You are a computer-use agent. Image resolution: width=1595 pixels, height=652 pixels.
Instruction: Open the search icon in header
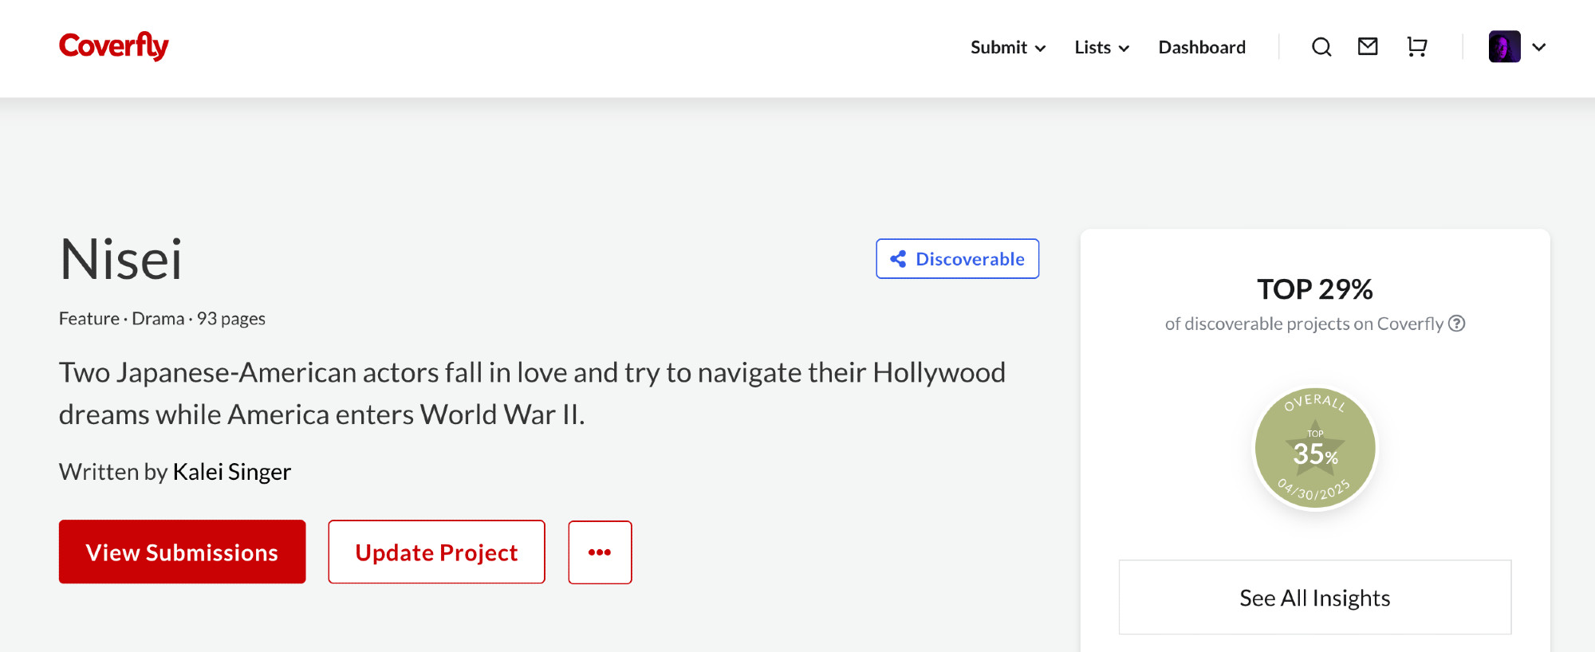coord(1321,47)
